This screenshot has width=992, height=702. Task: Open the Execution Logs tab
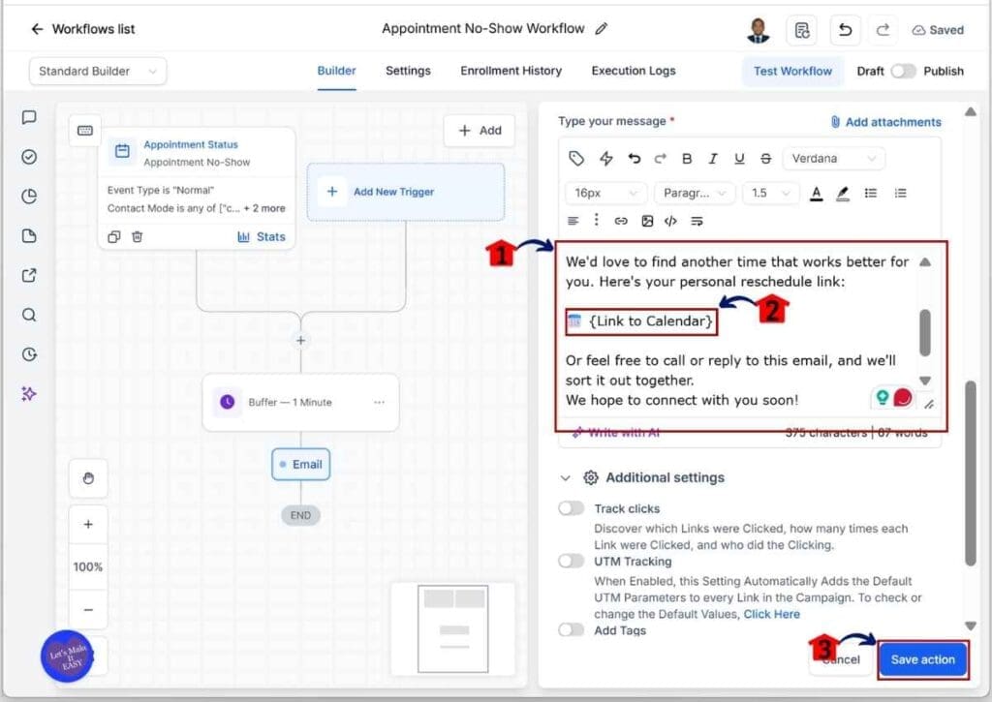click(634, 71)
